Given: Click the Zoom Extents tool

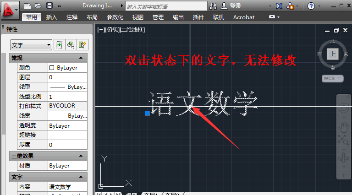Looking at the screenshot, I should [343, 140].
